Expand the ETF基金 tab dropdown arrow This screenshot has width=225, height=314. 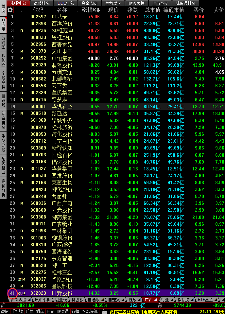[x=216, y=300]
